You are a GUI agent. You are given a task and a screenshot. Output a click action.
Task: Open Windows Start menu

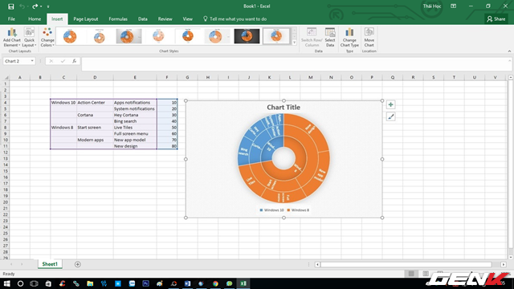pyautogui.click(x=6, y=283)
